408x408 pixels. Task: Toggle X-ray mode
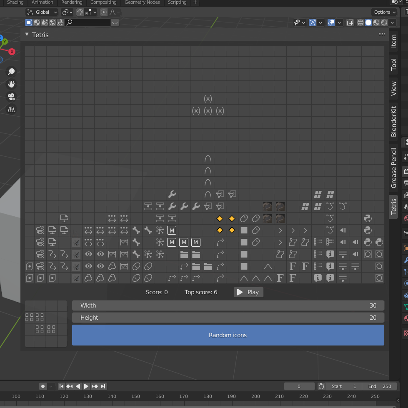[350, 23]
